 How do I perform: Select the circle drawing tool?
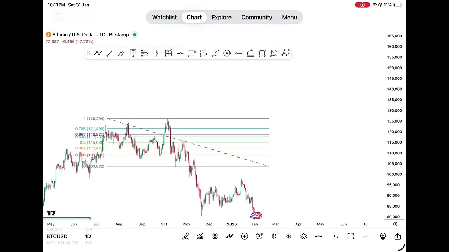[227, 53]
